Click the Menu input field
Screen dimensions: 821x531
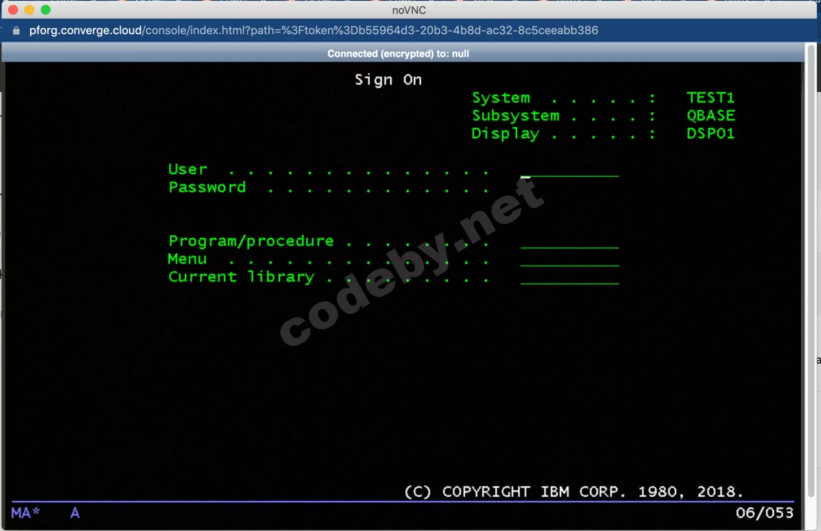pyautogui.click(x=570, y=259)
